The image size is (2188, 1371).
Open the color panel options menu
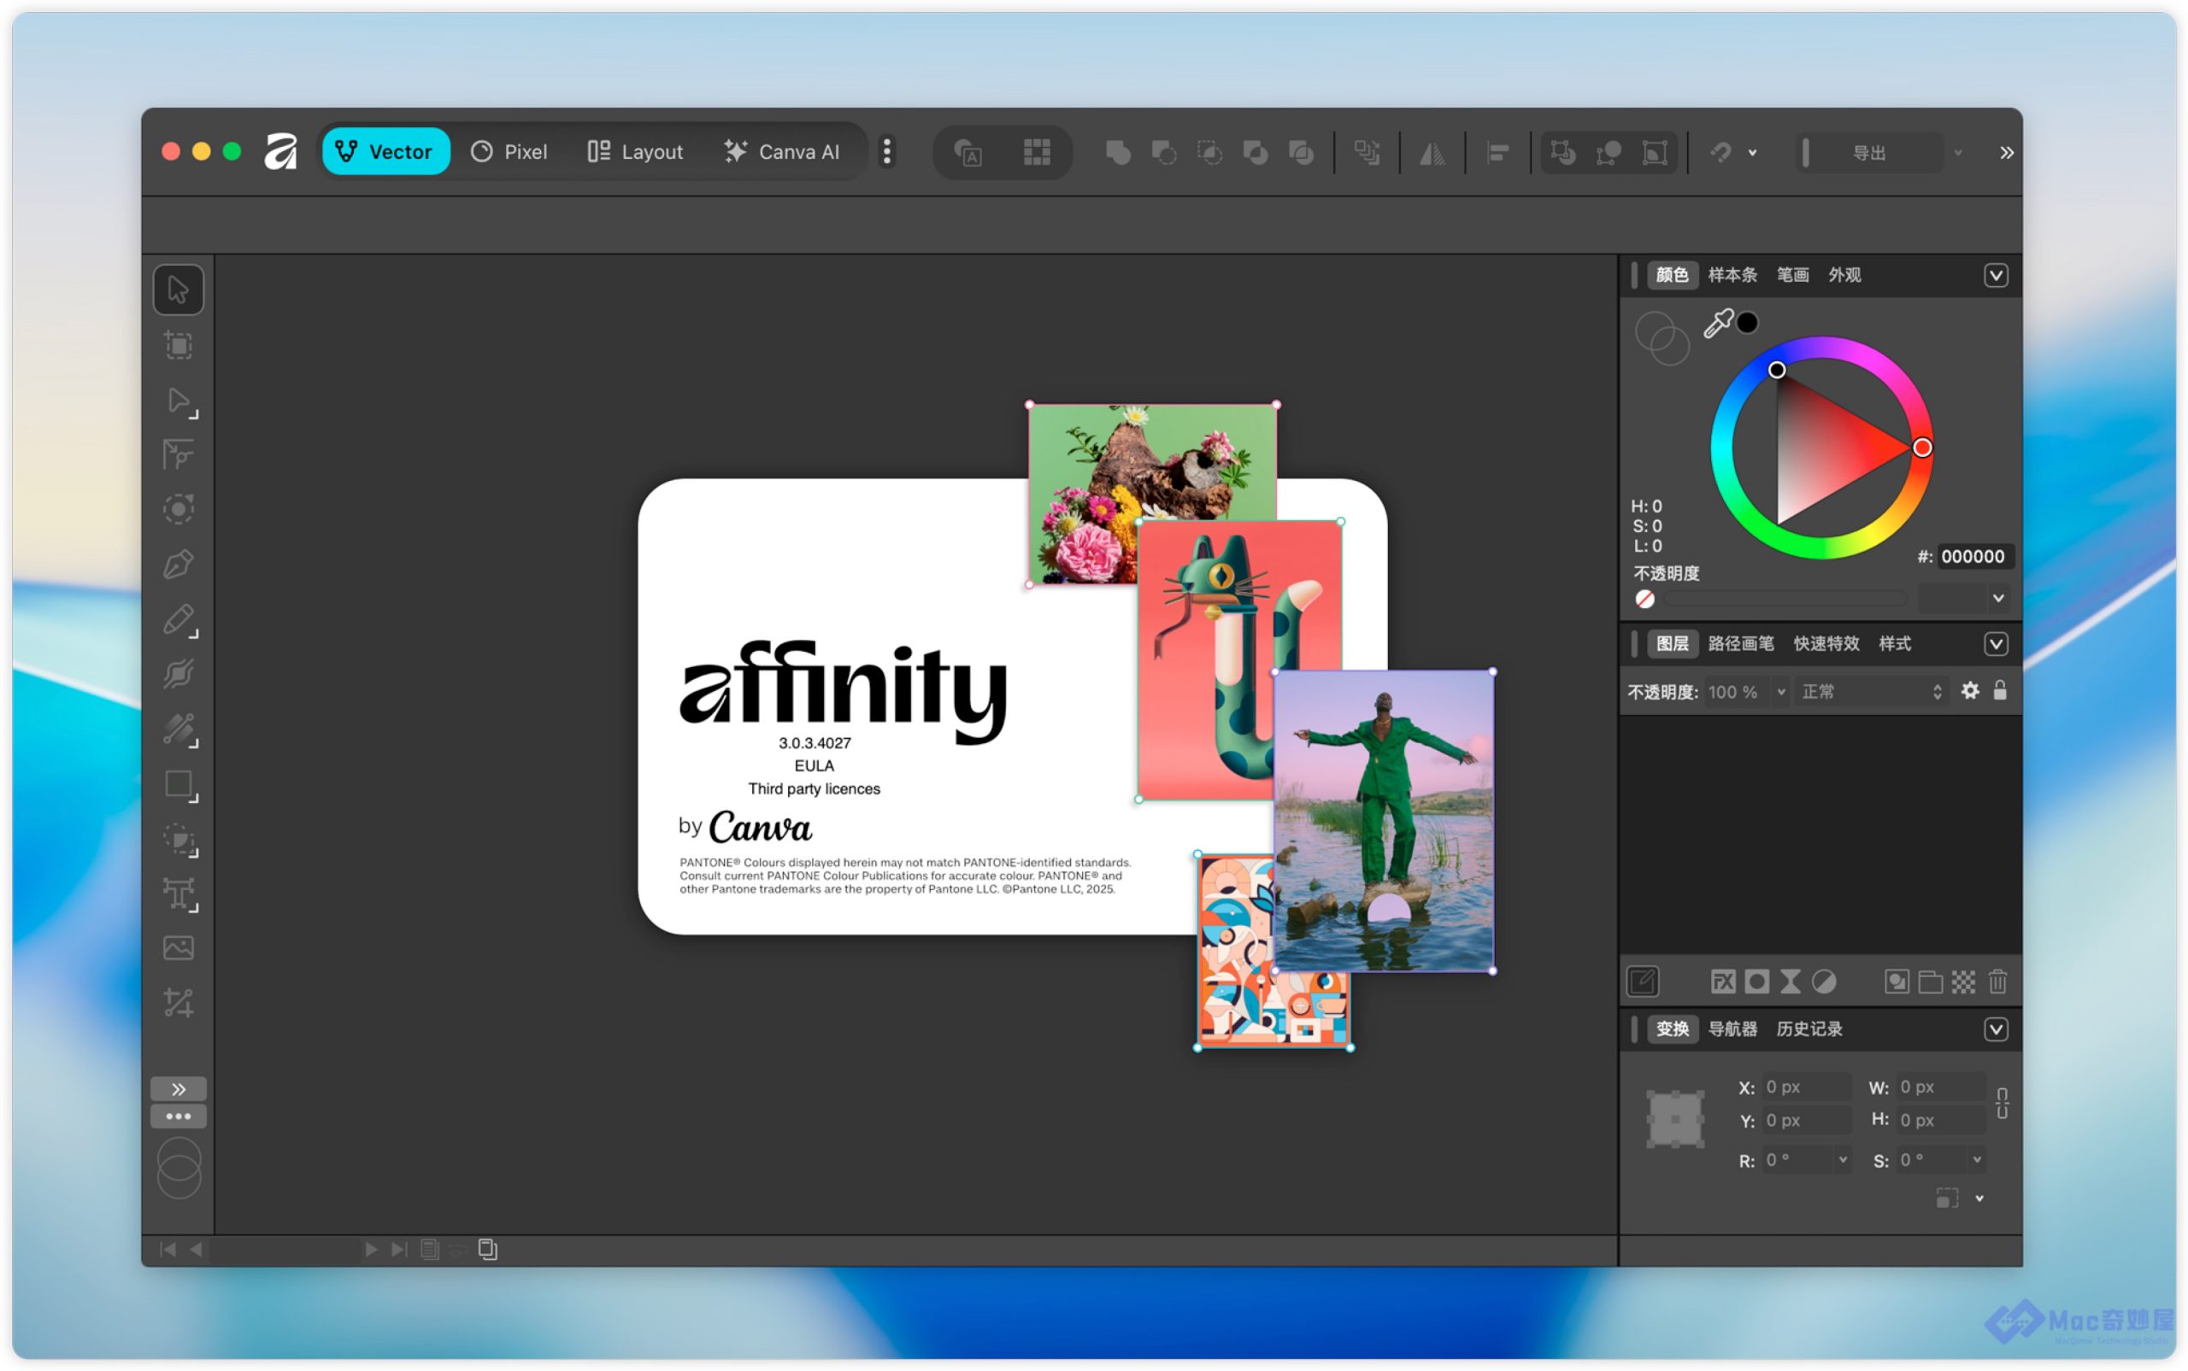click(x=1996, y=276)
